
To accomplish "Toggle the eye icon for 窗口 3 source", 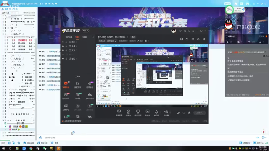I will click(63, 59).
